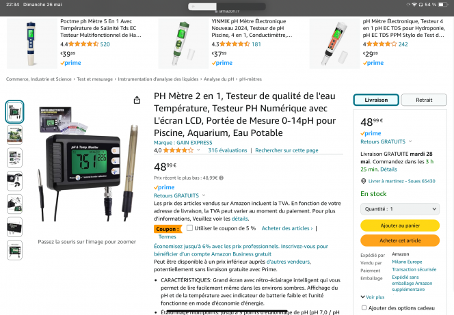Check the 5 % coupon checkbox
Screen dimensions: 454x315
pos(189,228)
